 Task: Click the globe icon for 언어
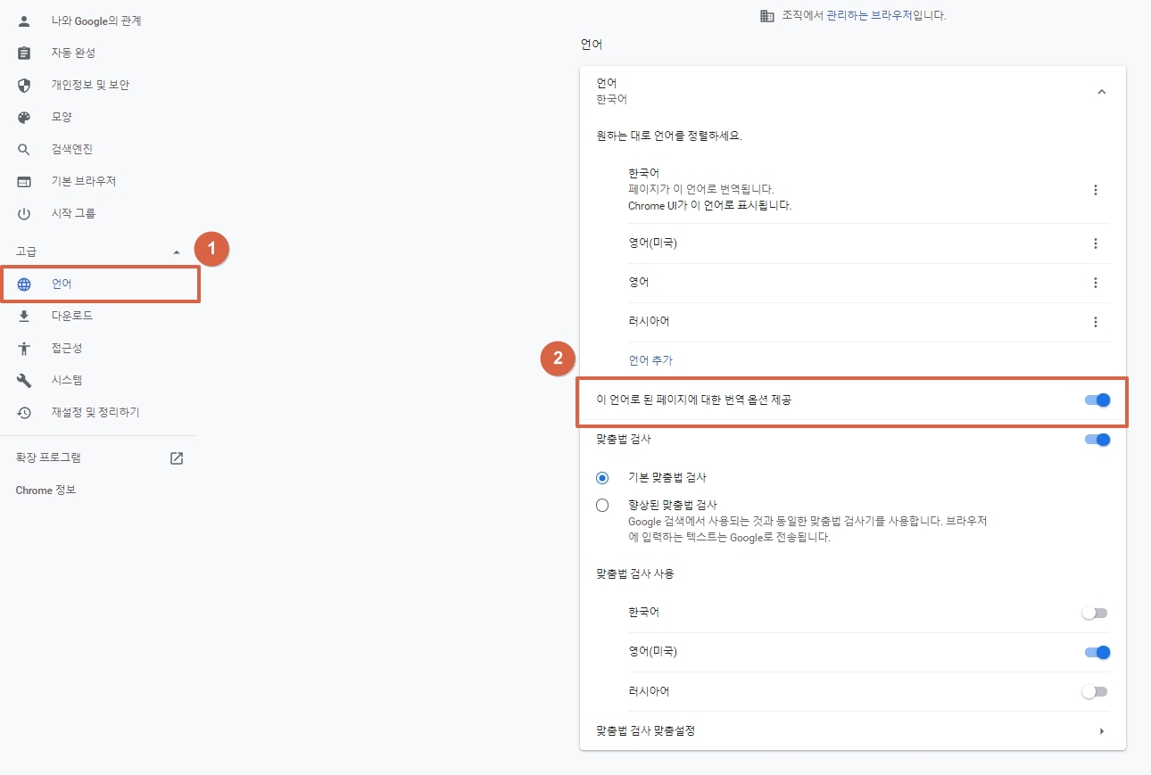coord(24,284)
